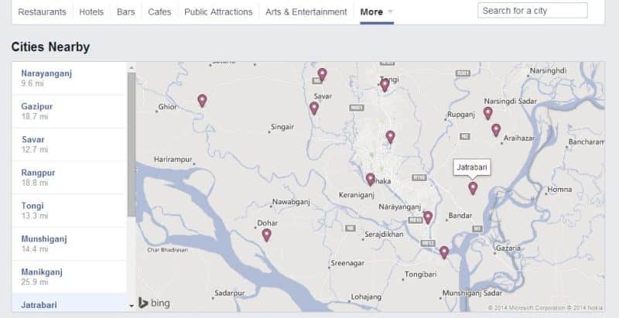Click the map pin next to Keraniganj
Screen dimensions: 619x318
pyautogui.click(x=371, y=180)
